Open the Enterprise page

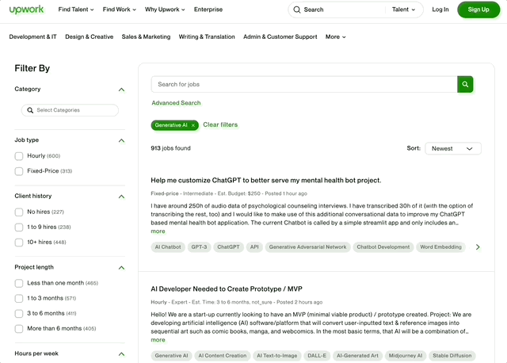tap(208, 10)
